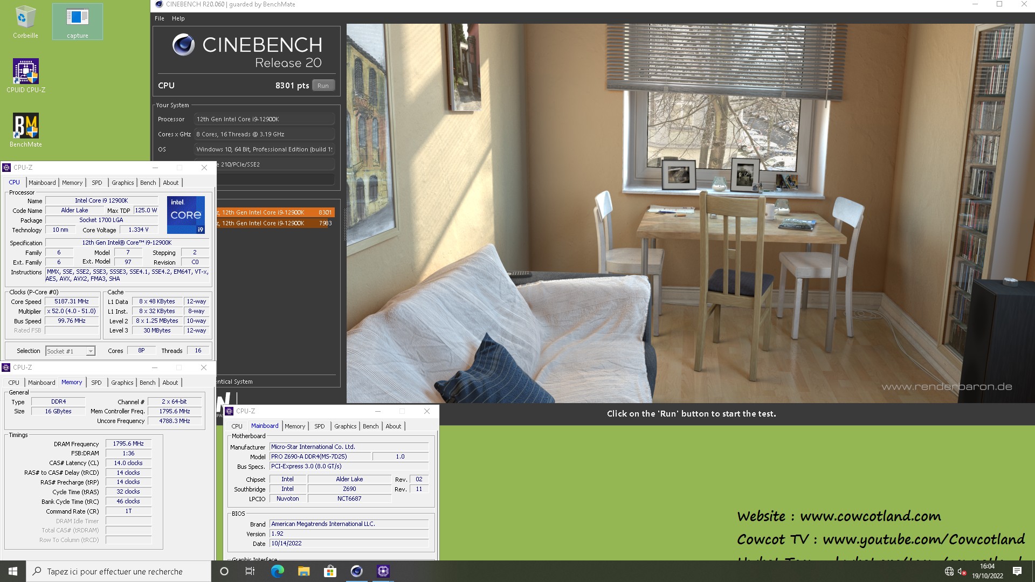Click the BIOS Date 10/14/2022 field
The height and width of the screenshot is (582, 1035).
(349, 544)
